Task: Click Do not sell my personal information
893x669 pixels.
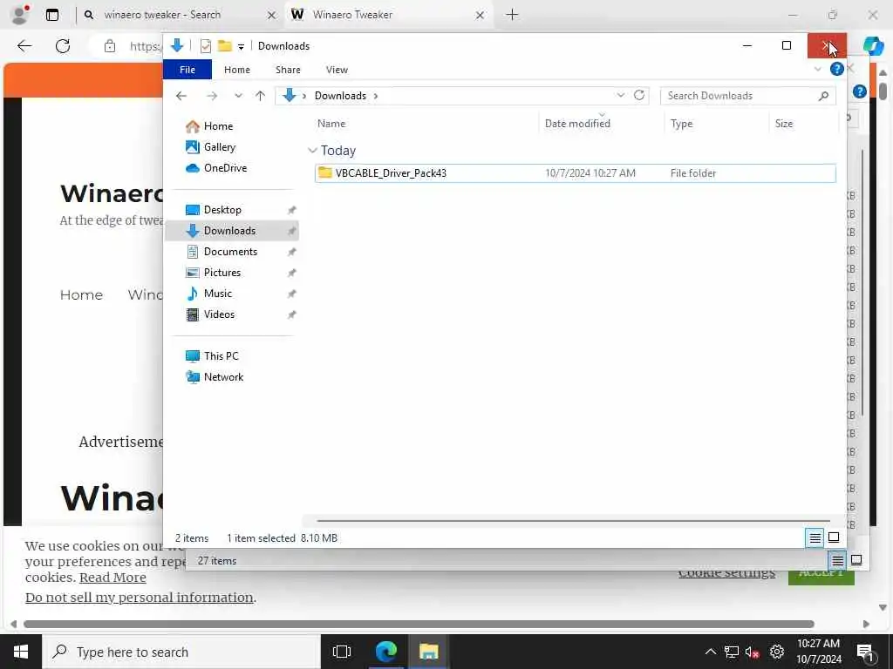Action: (140, 598)
